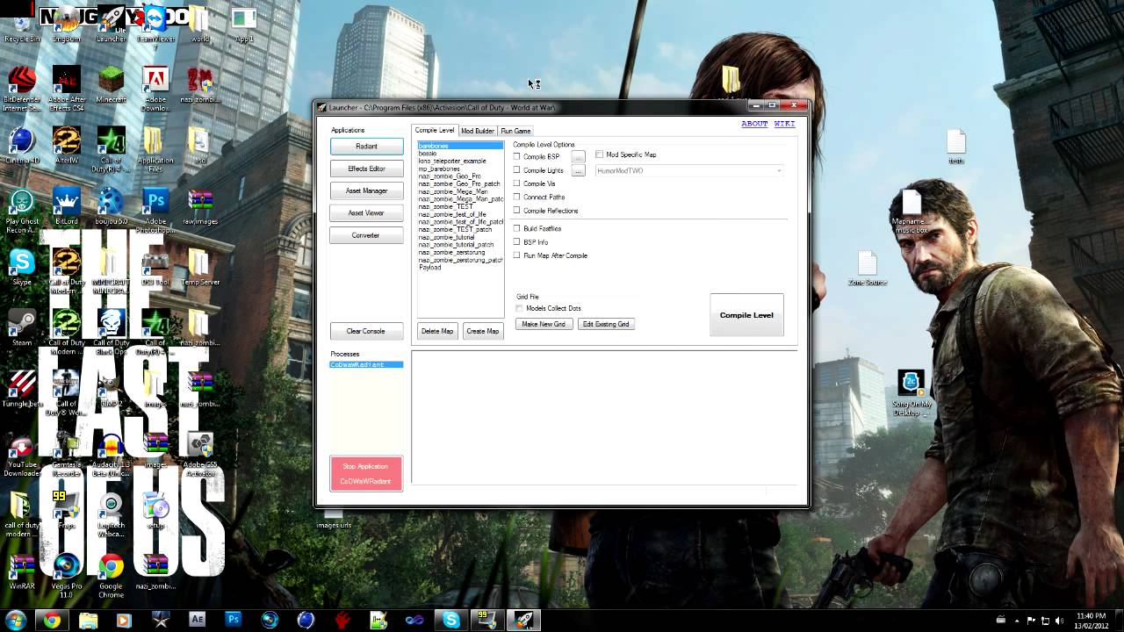Launch Radiant from Applications

click(366, 146)
